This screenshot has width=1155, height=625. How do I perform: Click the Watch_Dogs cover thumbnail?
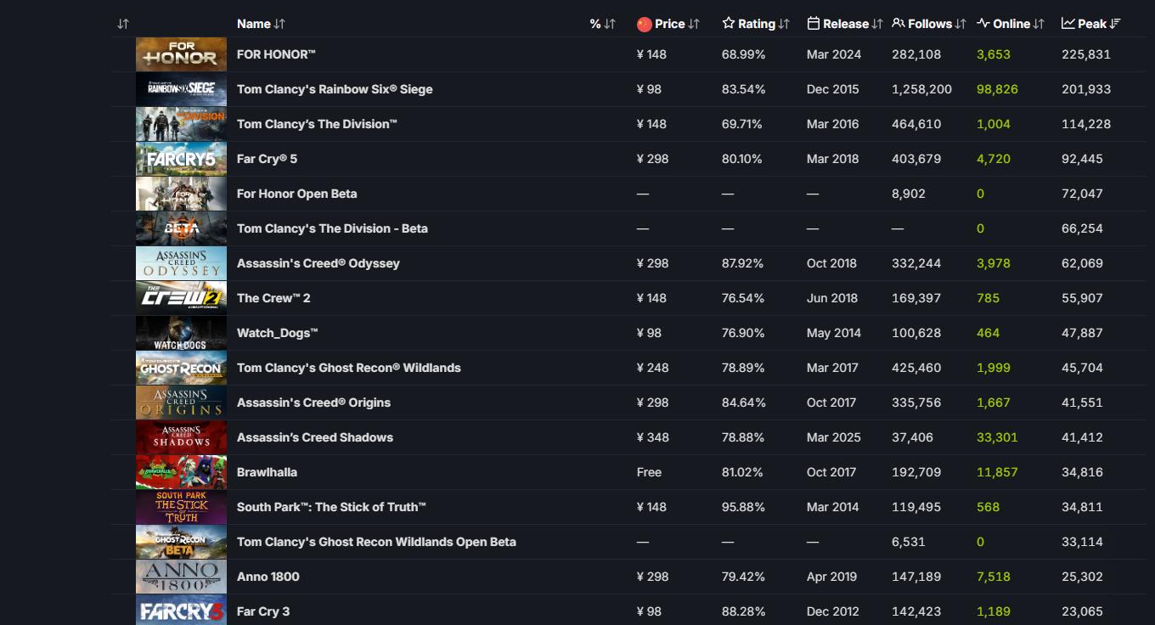(181, 333)
